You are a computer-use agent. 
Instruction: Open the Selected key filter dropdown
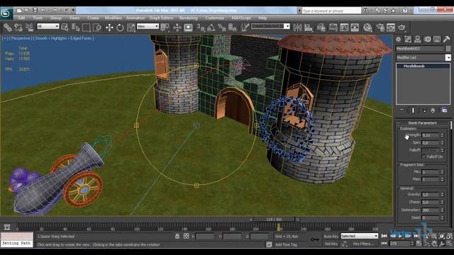click(x=360, y=236)
